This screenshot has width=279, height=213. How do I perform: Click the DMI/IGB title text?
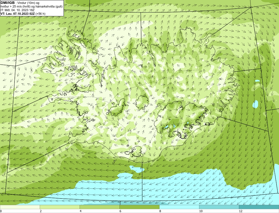[8, 3]
